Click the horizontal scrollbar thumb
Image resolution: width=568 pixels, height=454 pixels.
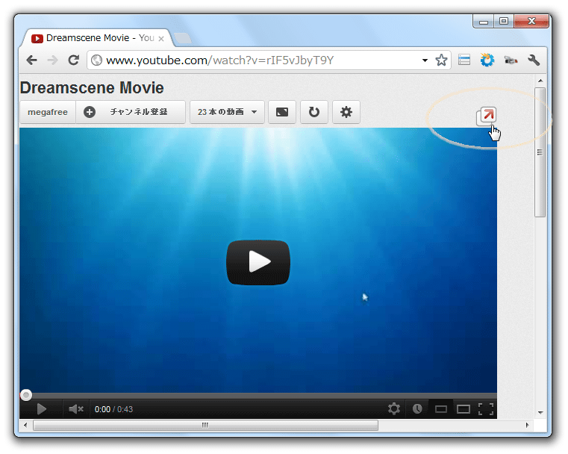pyautogui.click(x=205, y=425)
